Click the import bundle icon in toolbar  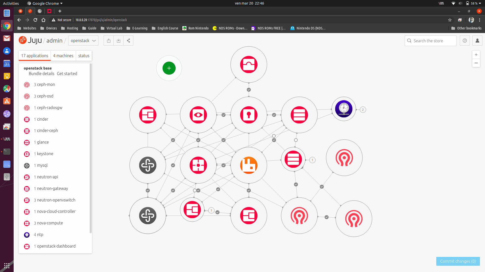point(118,41)
